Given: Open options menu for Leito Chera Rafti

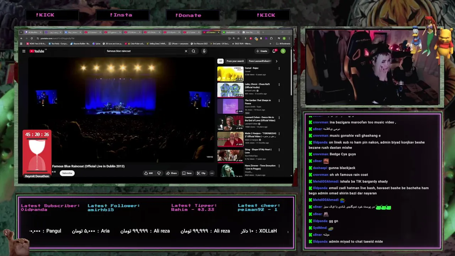Looking at the screenshot, I should 279,85.
